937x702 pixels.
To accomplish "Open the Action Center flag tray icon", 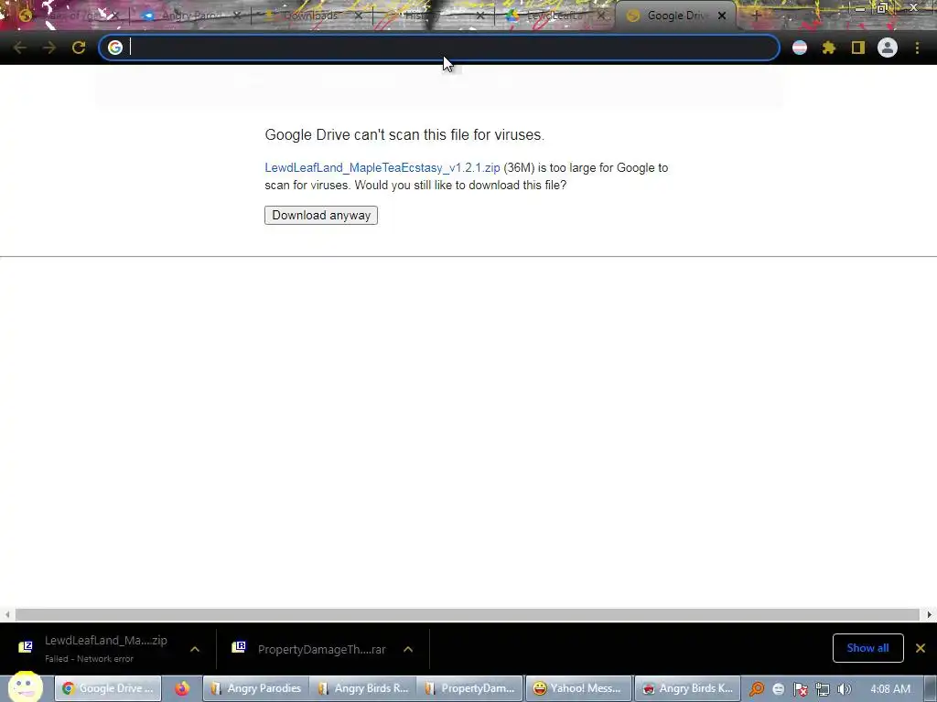I will [x=800, y=689].
